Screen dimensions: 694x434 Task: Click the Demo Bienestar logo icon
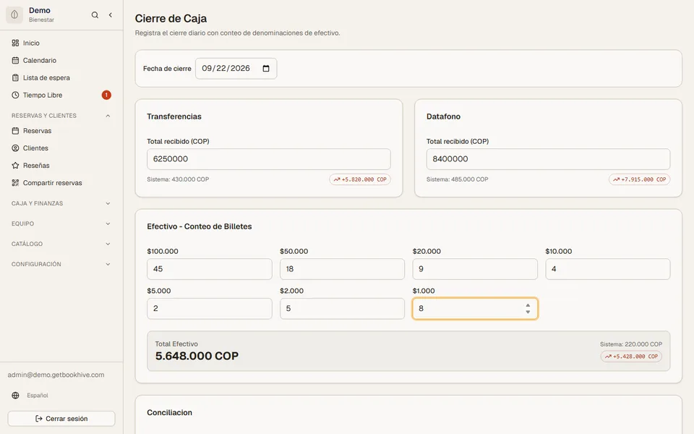click(x=14, y=14)
